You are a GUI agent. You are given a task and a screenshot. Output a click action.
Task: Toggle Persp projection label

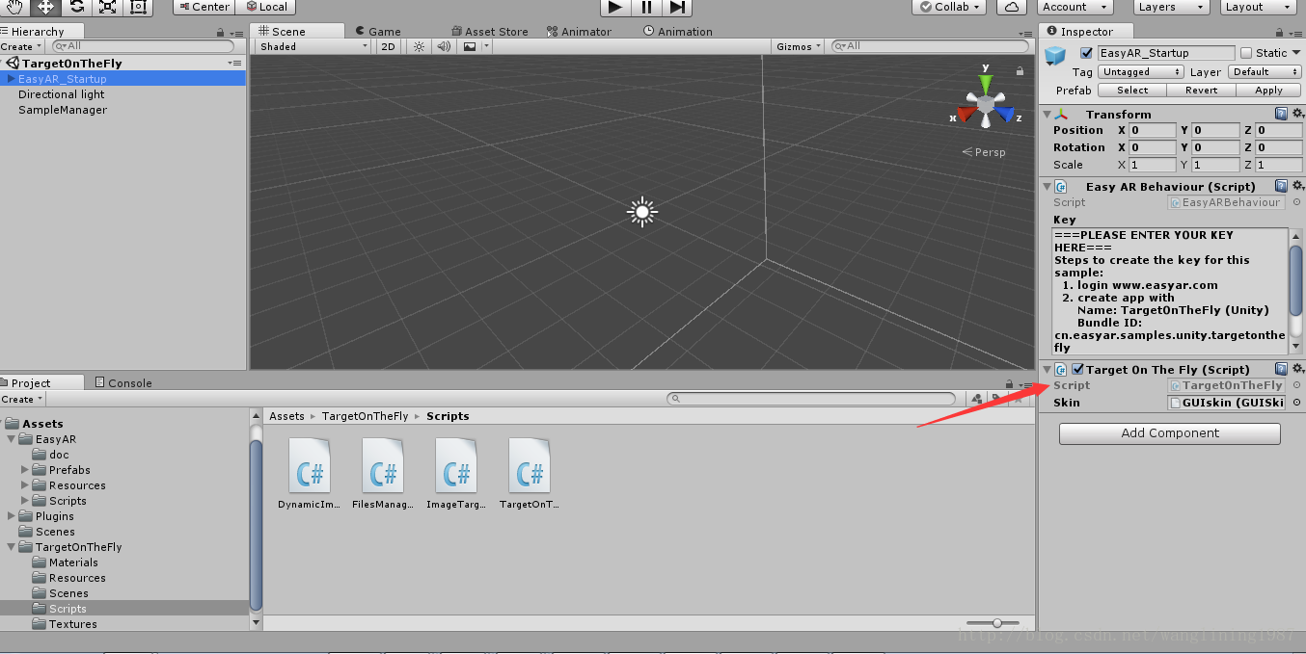pos(984,152)
